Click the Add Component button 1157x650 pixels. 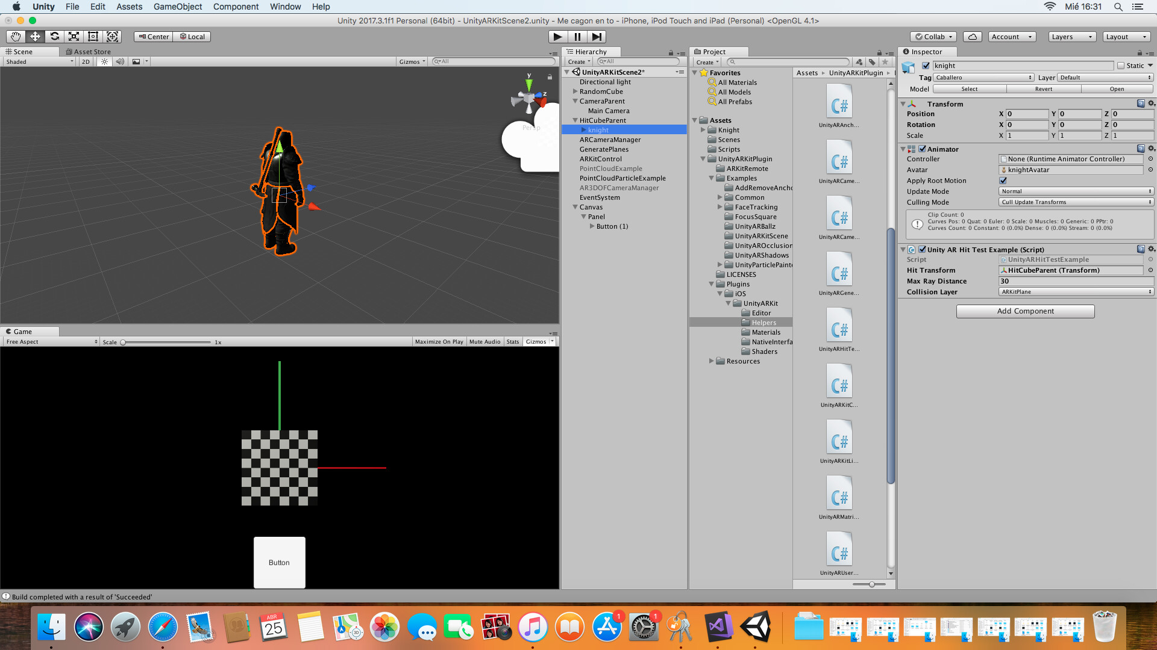[1025, 311]
